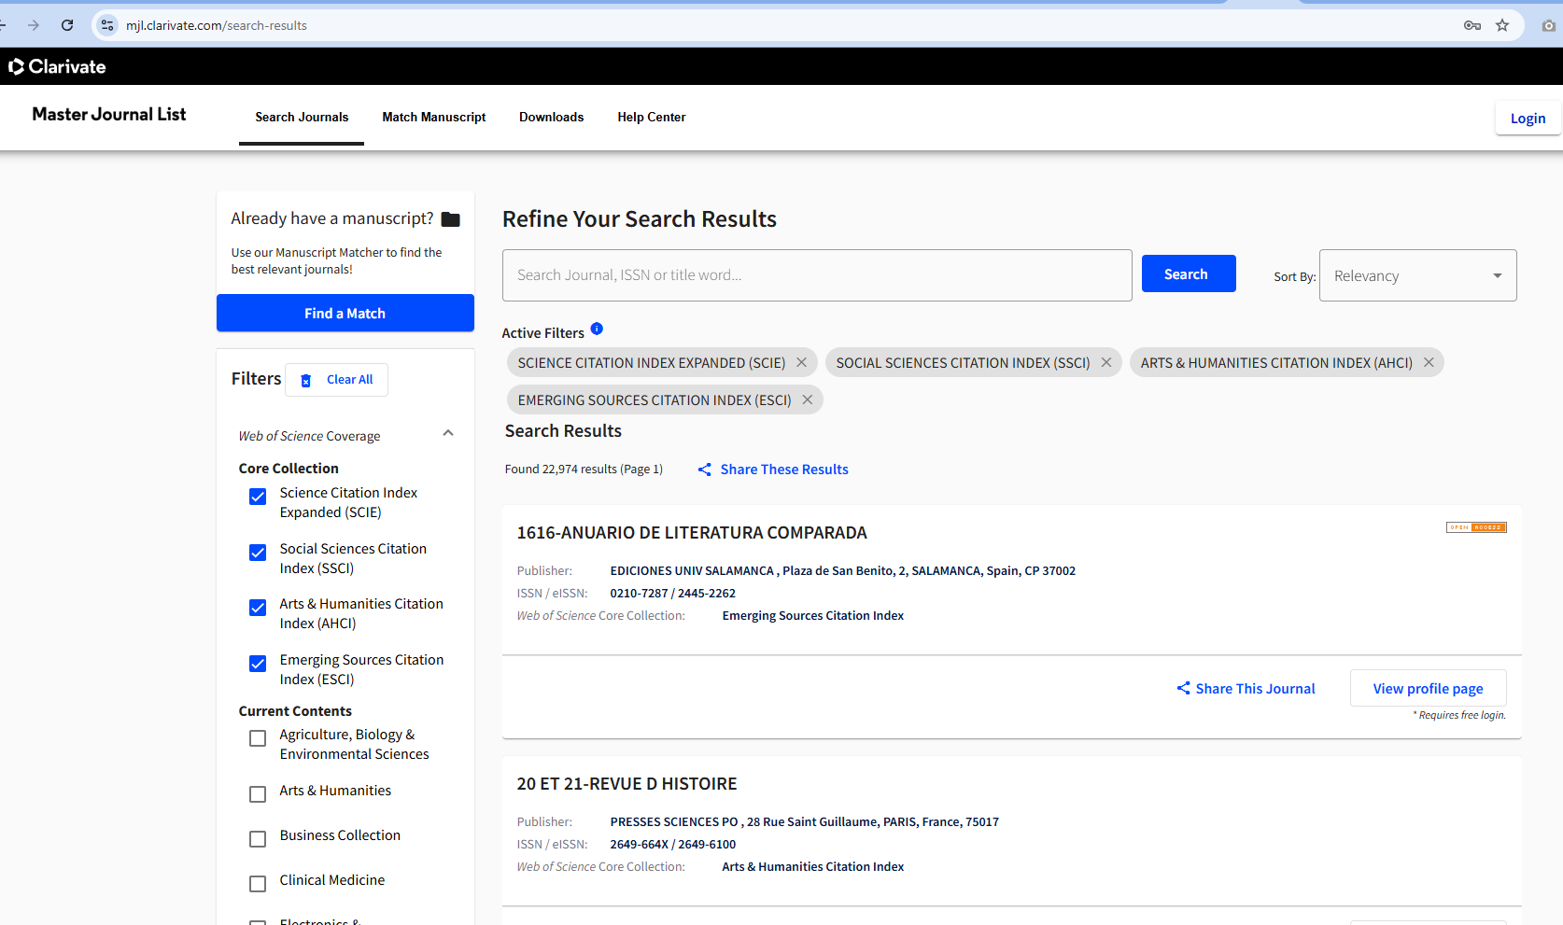Click the browser address bar URL
The image size is (1563, 925).
point(217,25)
